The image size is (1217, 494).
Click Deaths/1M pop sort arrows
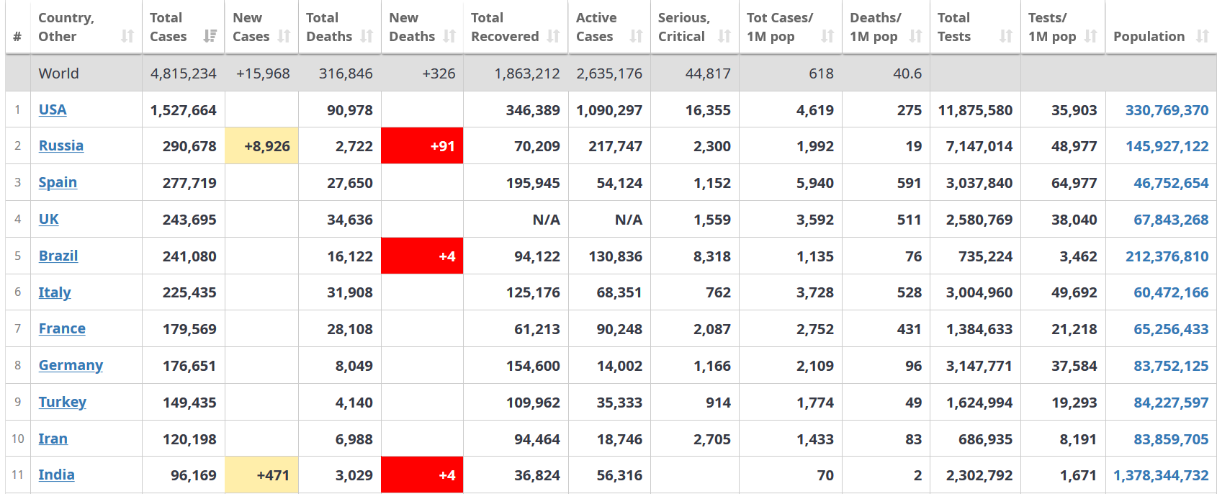(915, 36)
